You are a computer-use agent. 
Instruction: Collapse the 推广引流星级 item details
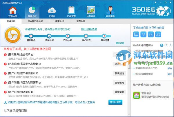coord(37,73)
